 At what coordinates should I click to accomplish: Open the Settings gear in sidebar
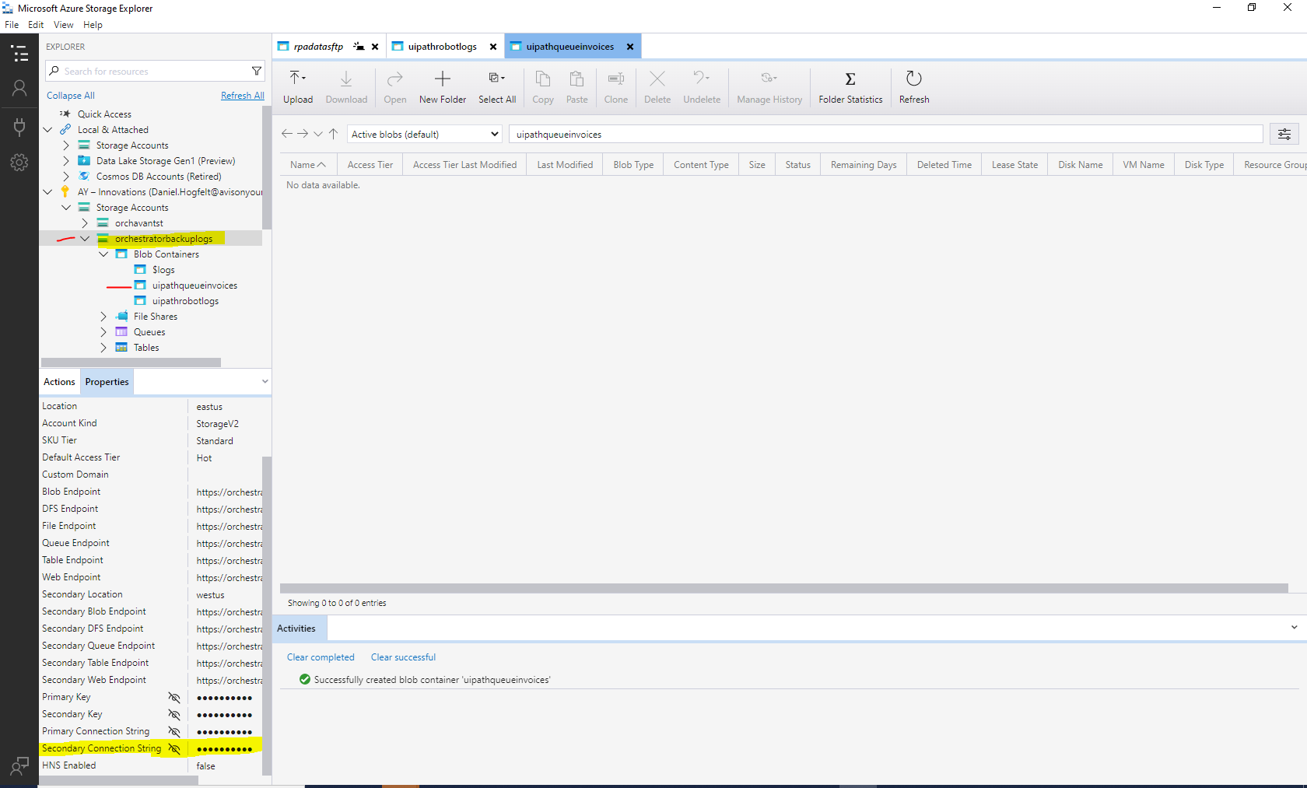point(19,163)
